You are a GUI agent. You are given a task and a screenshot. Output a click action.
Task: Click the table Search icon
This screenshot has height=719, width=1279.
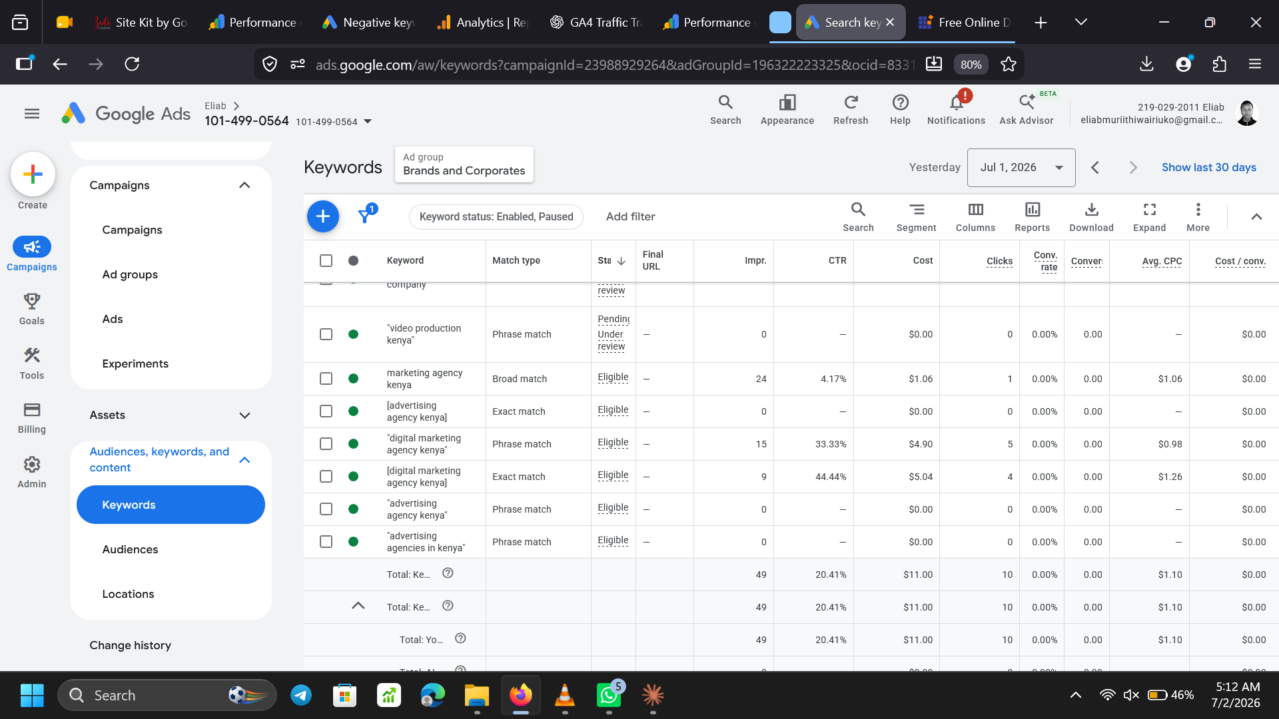pyautogui.click(x=858, y=217)
